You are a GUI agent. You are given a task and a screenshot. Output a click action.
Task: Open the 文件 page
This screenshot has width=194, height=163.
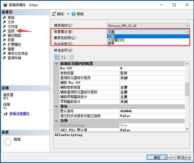[x=11, y=22]
